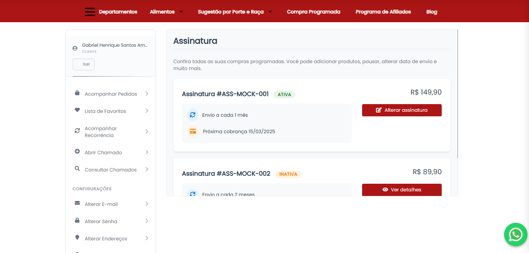
Task: Click Ver detalhes on subscription ASS-MOCK-002
Action: pos(402,189)
